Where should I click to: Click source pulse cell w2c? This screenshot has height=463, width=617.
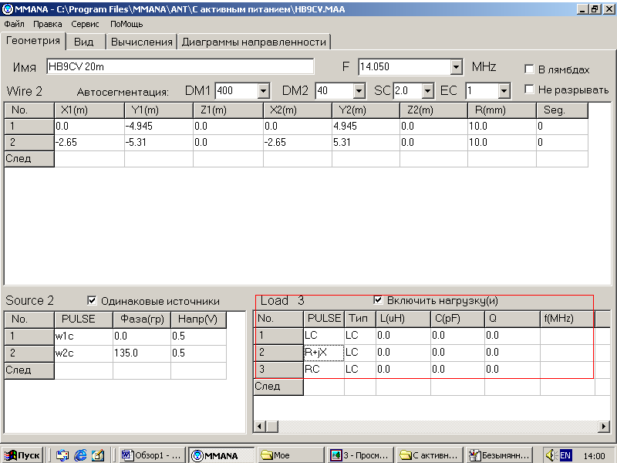click(83, 353)
